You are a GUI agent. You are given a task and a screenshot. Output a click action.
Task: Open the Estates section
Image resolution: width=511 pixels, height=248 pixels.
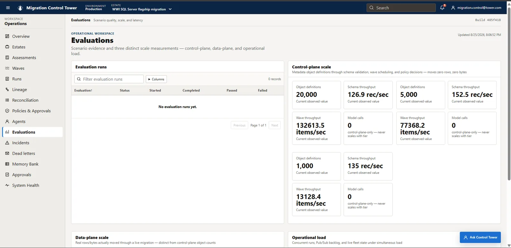point(33,47)
